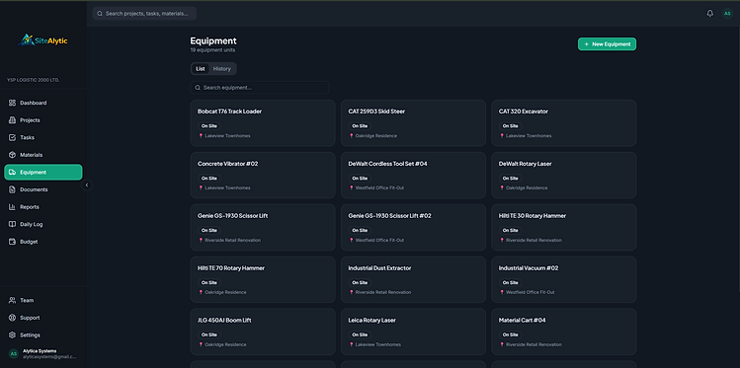Select the List tab
Screen dimensions: 740x368
[x=201, y=69]
